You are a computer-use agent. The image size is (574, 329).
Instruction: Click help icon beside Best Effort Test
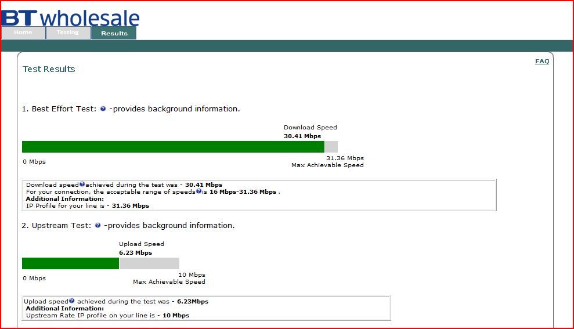pyautogui.click(x=103, y=109)
